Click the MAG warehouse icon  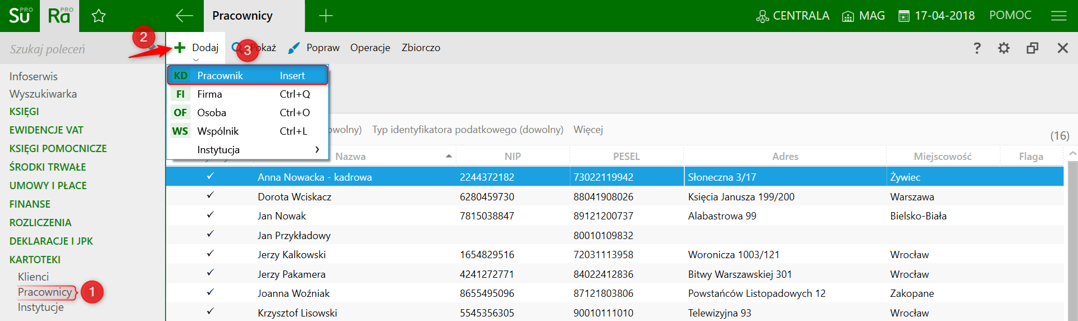pyautogui.click(x=848, y=16)
